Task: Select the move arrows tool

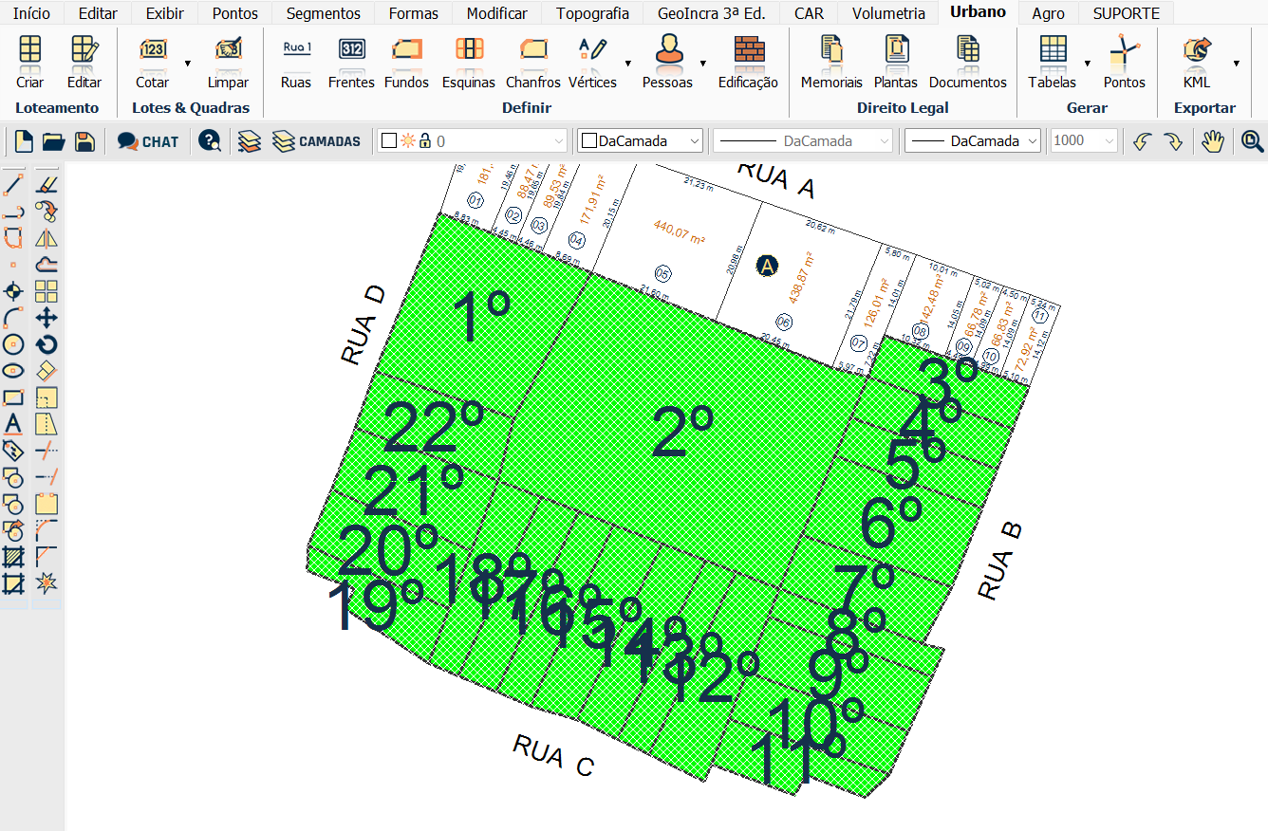Action: click(x=47, y=318)
